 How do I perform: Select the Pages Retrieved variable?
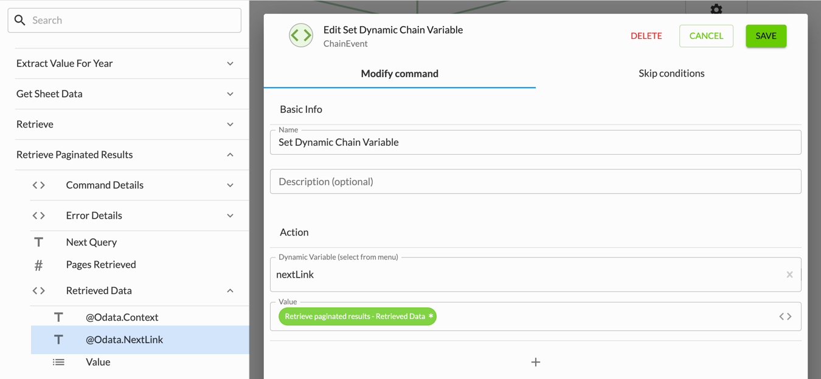pos(101,265)
